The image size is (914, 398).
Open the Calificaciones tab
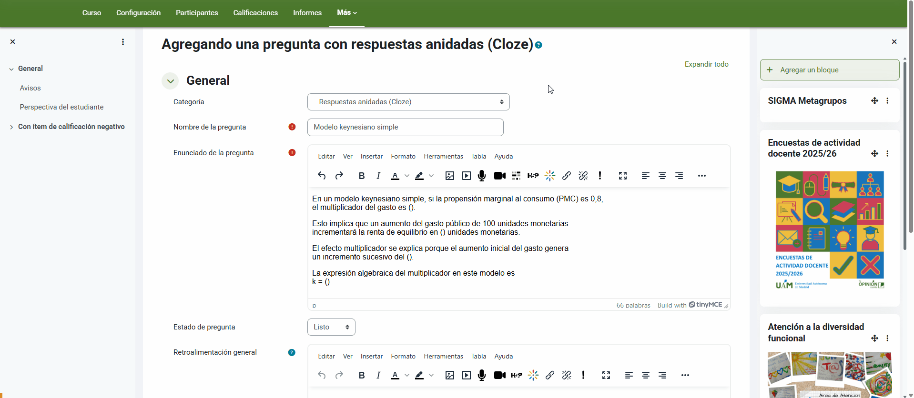[x=255, y=13]
